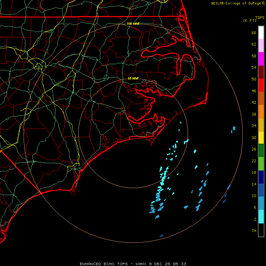Viewport: 266px width, 266px height.
Task: Click the light pink 62 kft legend swatch
Action: tap(261, 46)
